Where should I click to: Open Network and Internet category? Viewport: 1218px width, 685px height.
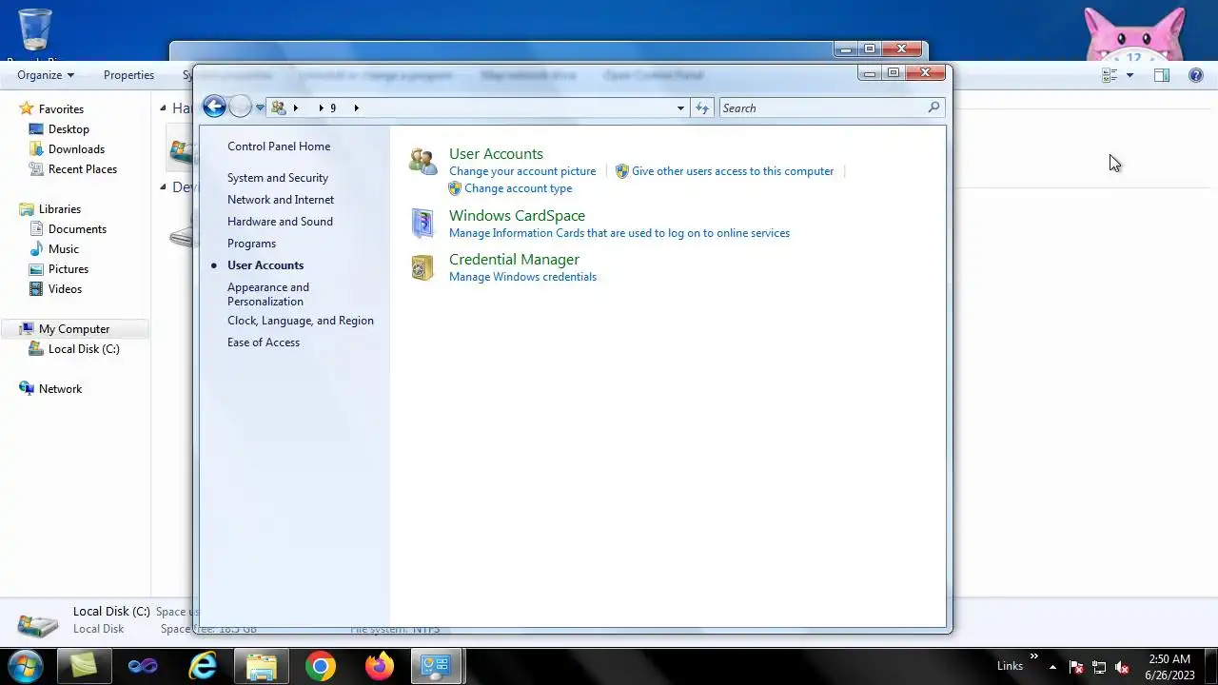click(281, 200)
